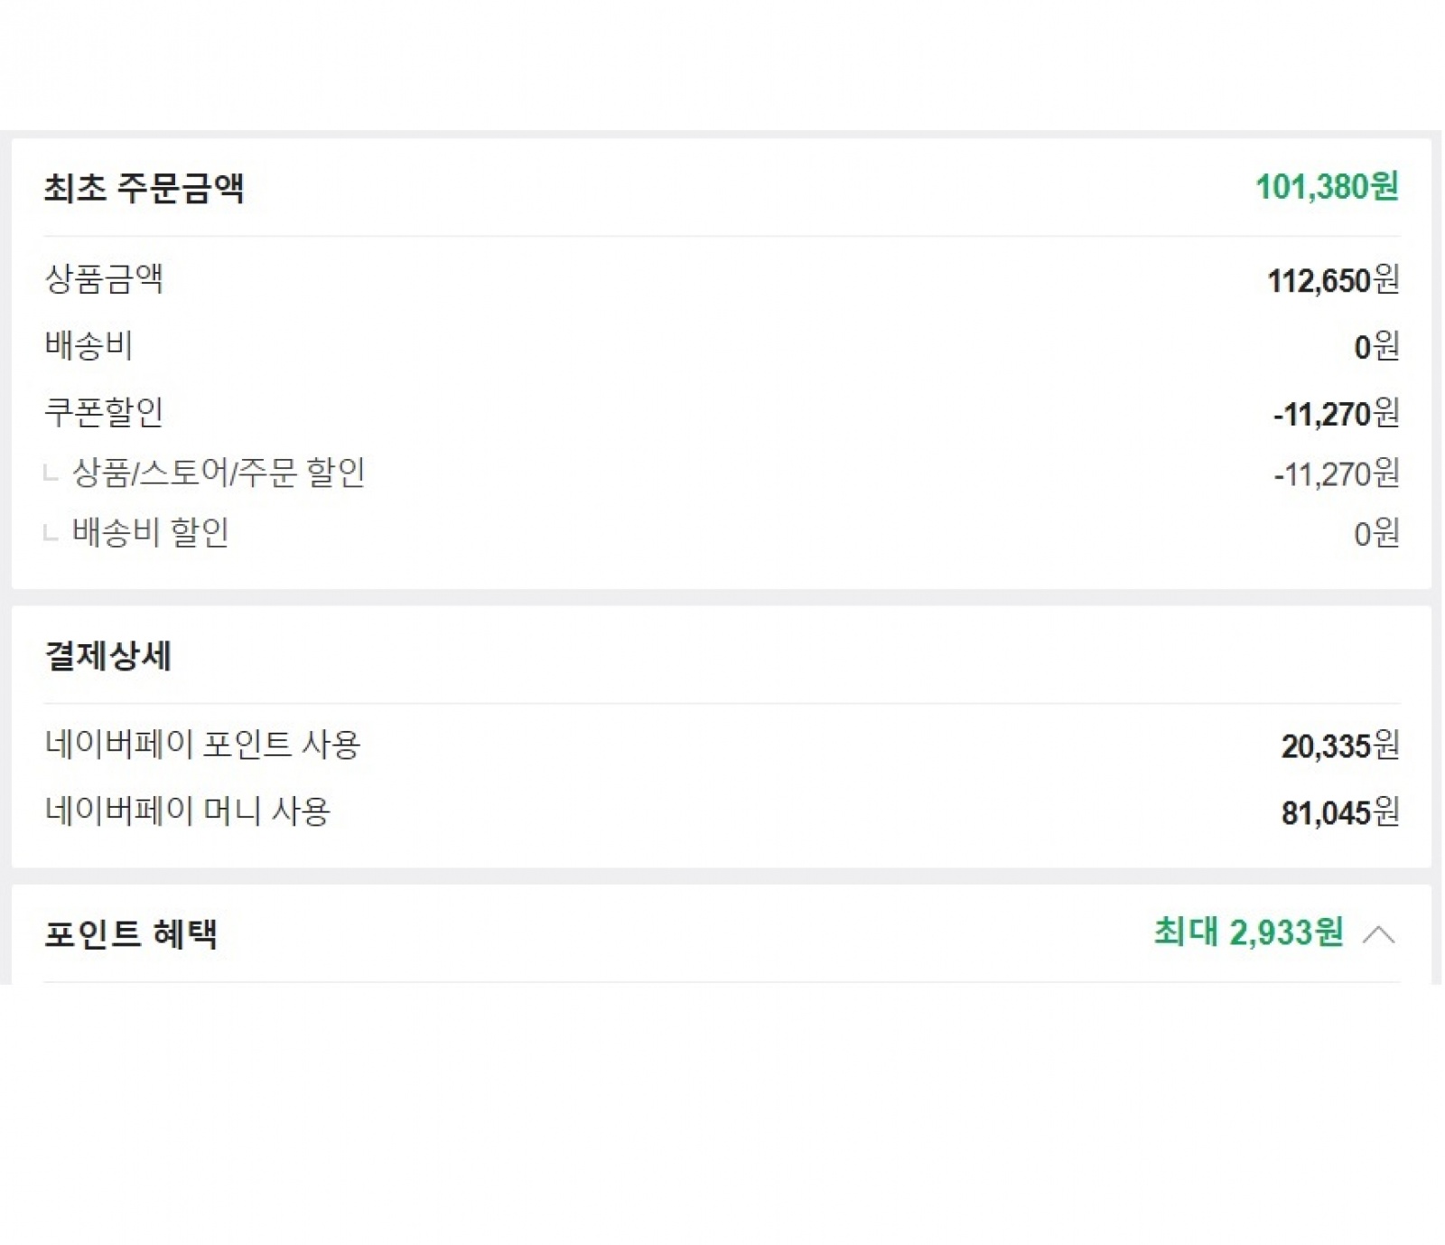
Task: Click the 네이버페이 머니 사용 label
Action: pos(188,811)
